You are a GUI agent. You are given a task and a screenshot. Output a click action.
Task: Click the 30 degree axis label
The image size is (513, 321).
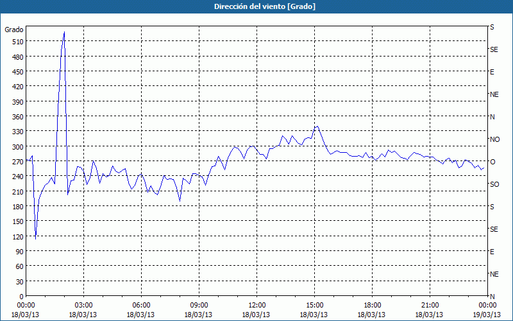coord(20,282)
